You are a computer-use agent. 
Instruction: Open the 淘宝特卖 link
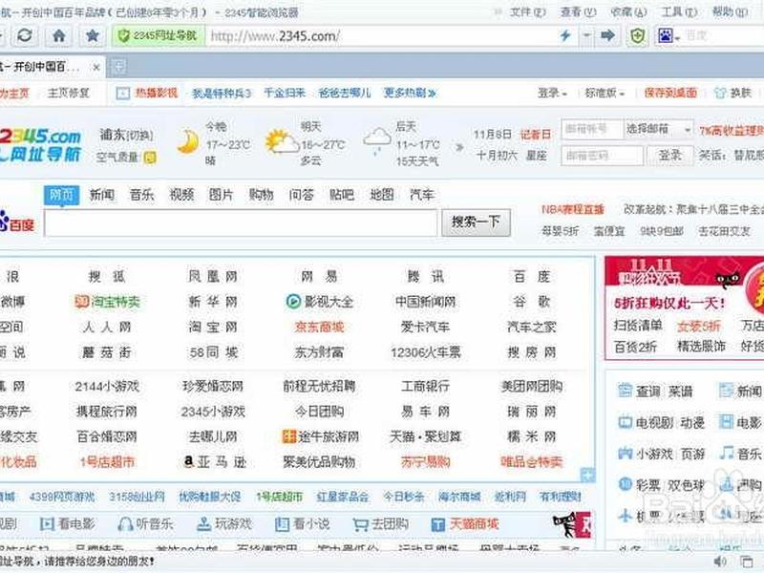click(107, 302)
